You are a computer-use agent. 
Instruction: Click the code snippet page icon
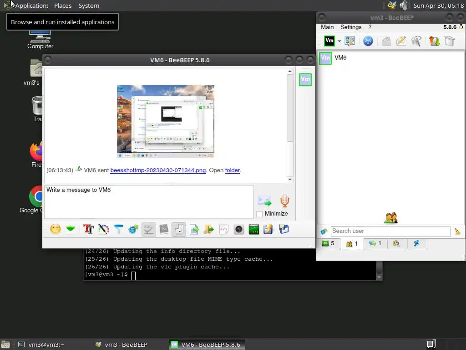[224, 229]
